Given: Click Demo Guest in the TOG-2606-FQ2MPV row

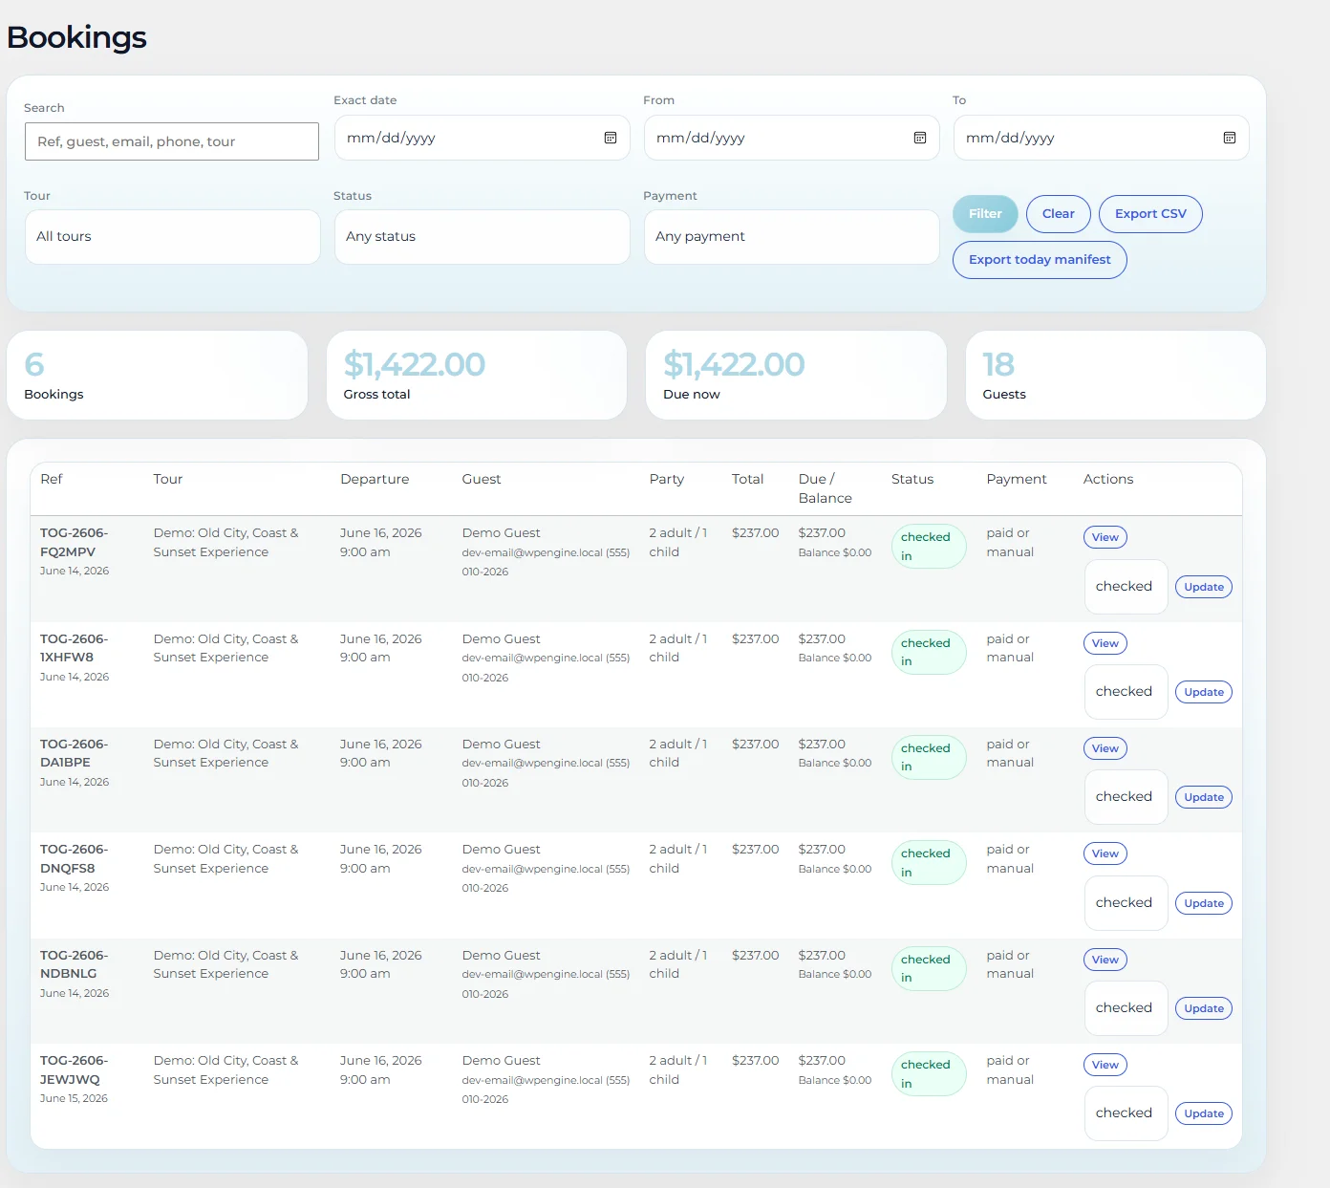Looking at the screenshot, I should click(x=501, y=533).
